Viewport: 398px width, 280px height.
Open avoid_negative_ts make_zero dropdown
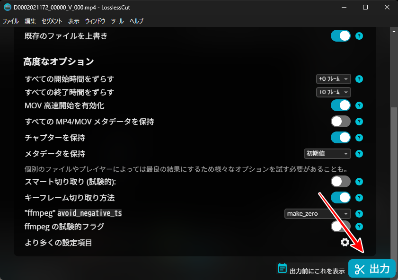coord(318,214)
